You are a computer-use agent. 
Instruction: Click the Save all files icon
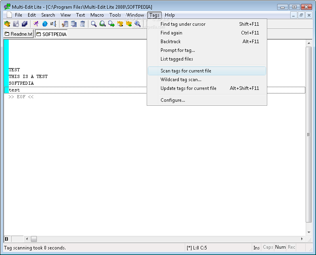point(25,24)
